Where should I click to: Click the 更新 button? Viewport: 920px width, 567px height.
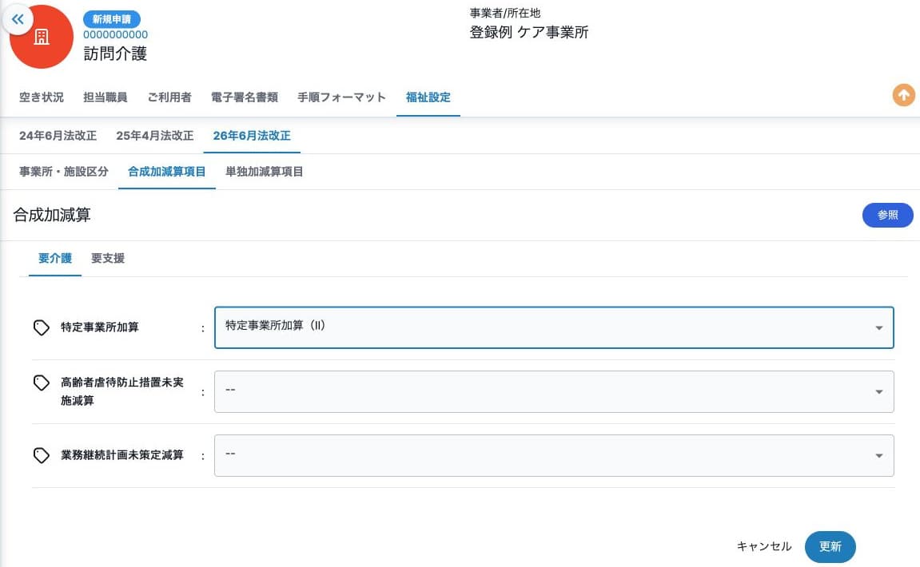pyautogui.click(x=830, y=546)
